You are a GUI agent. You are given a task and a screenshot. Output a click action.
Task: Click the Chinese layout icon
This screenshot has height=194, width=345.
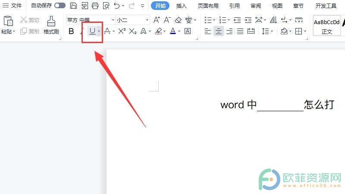[x=259, y=20]
